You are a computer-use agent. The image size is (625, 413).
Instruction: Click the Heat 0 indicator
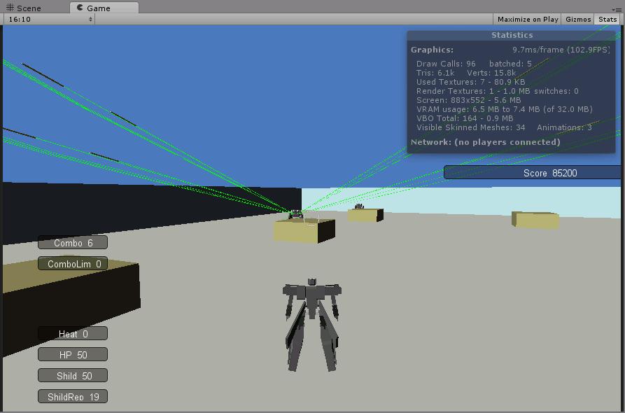[73, 334]
